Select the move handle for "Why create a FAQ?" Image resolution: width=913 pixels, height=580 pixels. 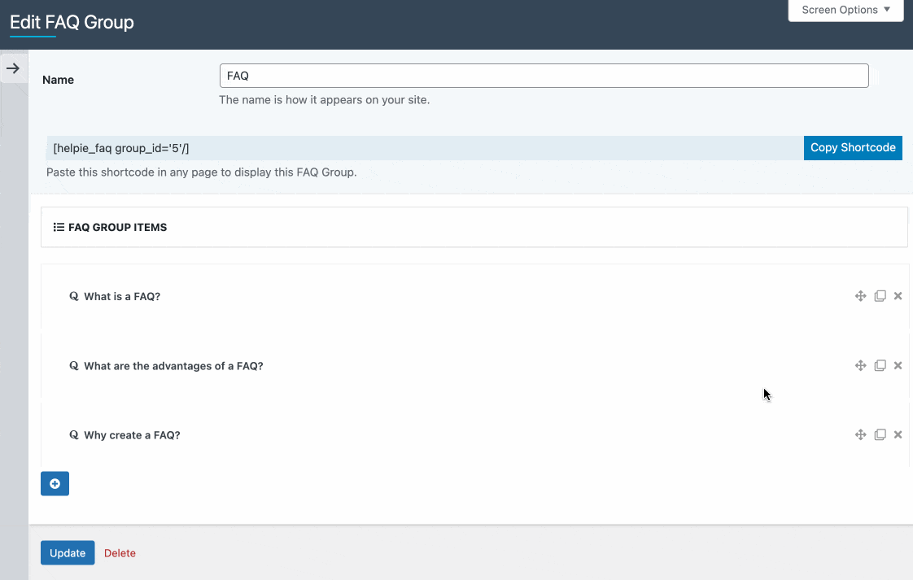pos(860,434)
